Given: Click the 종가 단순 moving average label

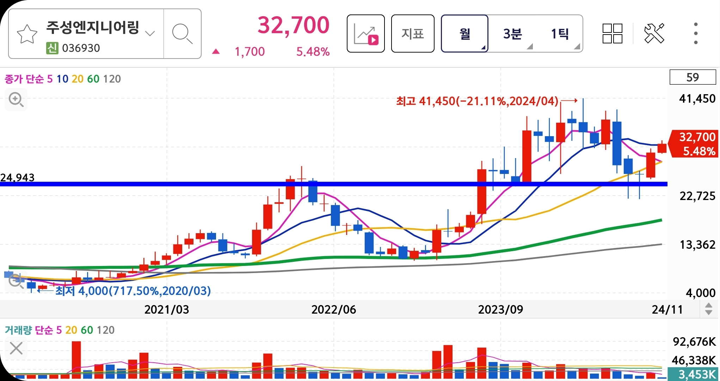Looking at the screenshot, I should coord(24,79).
